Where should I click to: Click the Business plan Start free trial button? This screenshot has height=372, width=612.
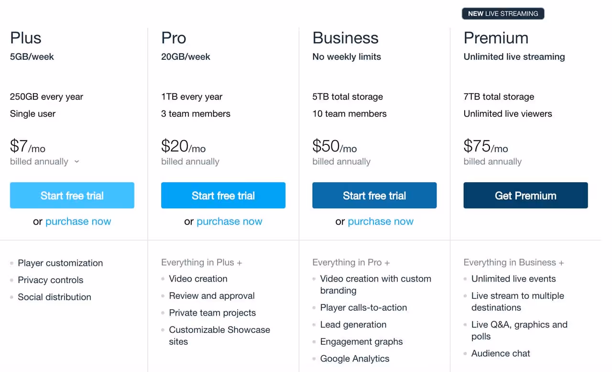tap(374, 195)
